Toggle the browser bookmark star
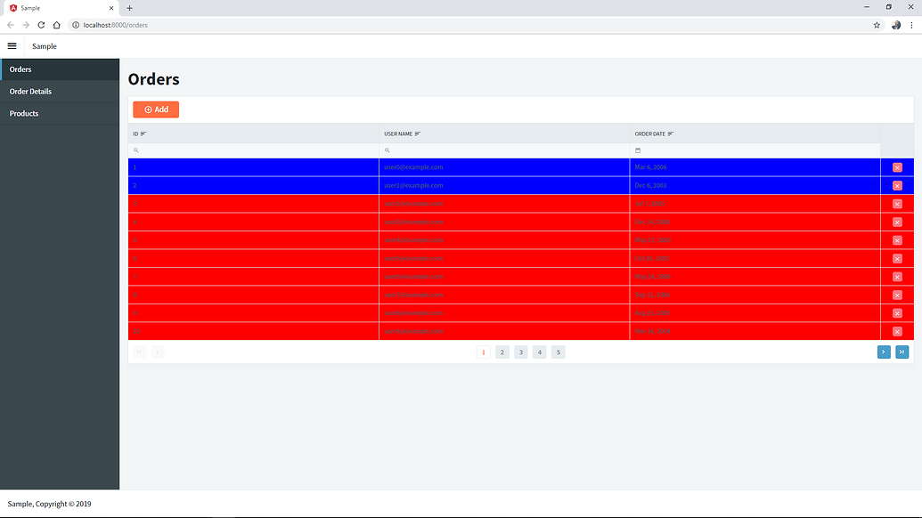The image size is (922, 518). pyautogui.click(x=876, y=25)
